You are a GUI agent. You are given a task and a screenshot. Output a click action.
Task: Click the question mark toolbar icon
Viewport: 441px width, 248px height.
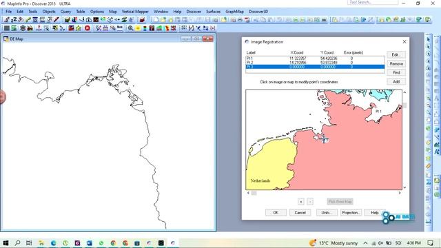coord(39,28)
